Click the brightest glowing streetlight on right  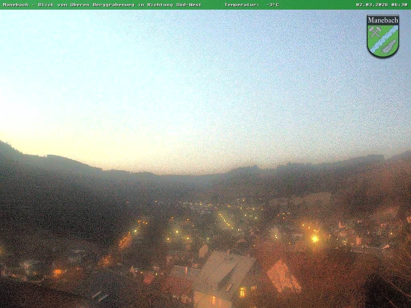click(315, 239)
